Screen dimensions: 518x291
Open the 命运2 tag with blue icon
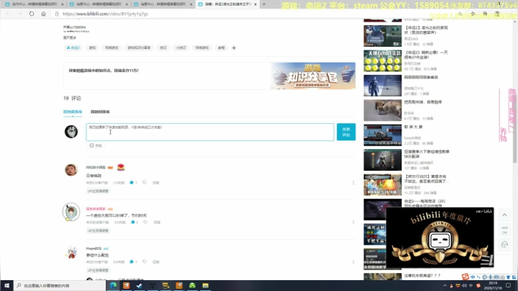(73, 48)
